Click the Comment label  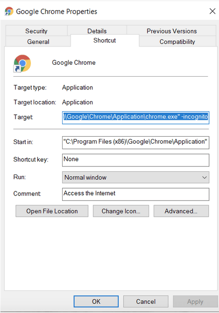27,193
